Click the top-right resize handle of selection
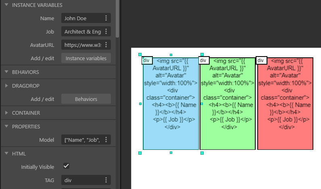 pyautogui.click(x=202, y=55)
